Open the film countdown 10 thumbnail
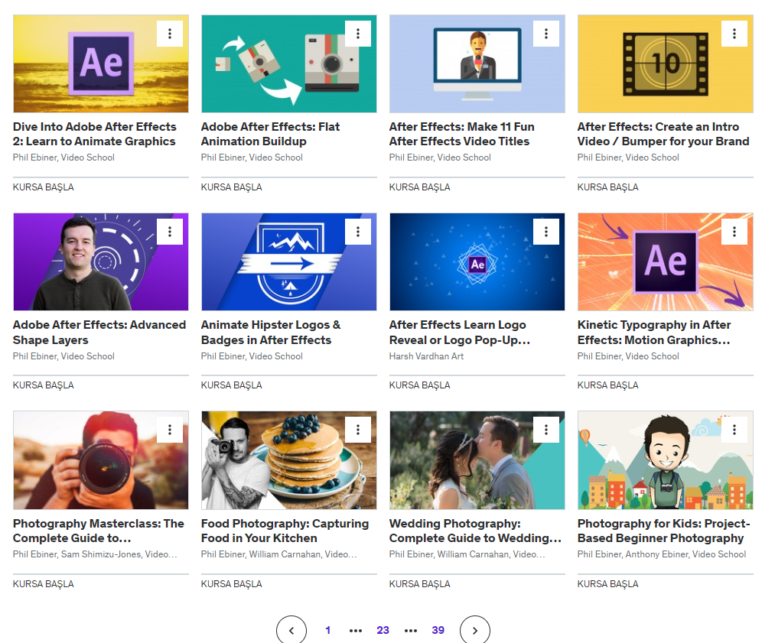This screenshot has width=775, height=643. click(666, 63)
